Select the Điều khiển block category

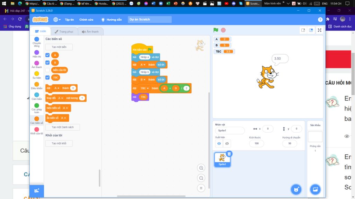37,86
